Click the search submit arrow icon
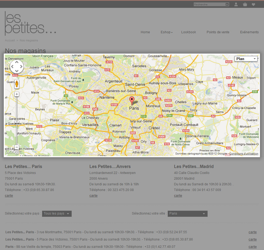 point(227,4)
